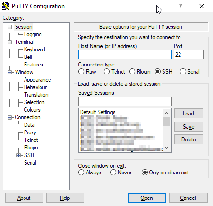Open the Selection category
This screenshot has width=213, height=206.
point(34,102)
